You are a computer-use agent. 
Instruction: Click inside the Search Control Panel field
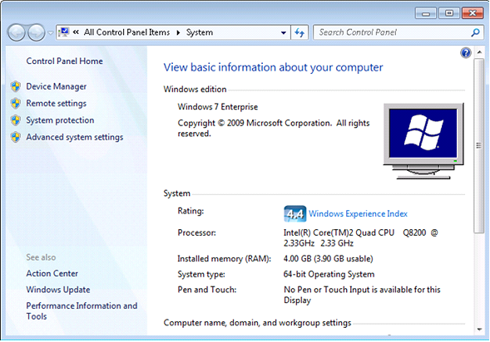392,32
